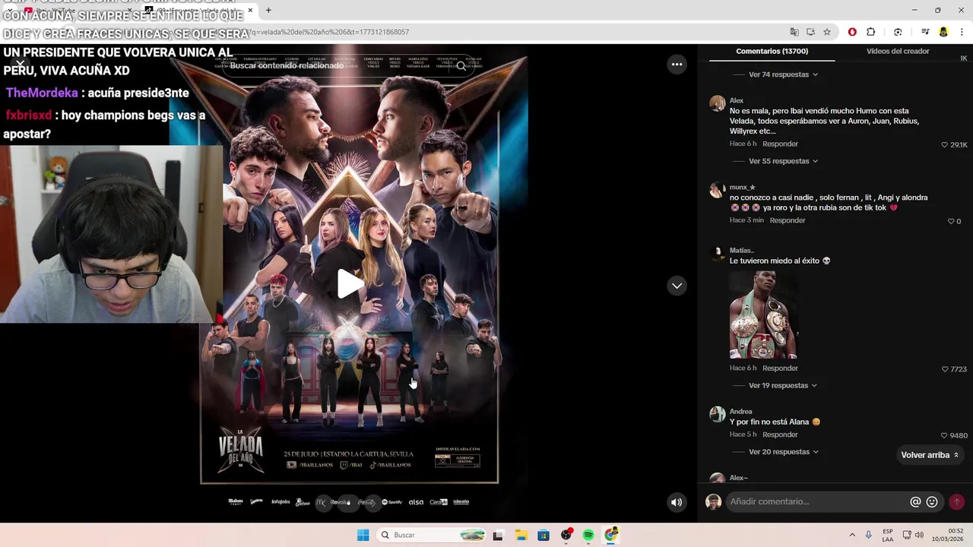The height and width of the screenshot is (547, 973).
Task: Open Chrome profile avatar
Action: 943,32
